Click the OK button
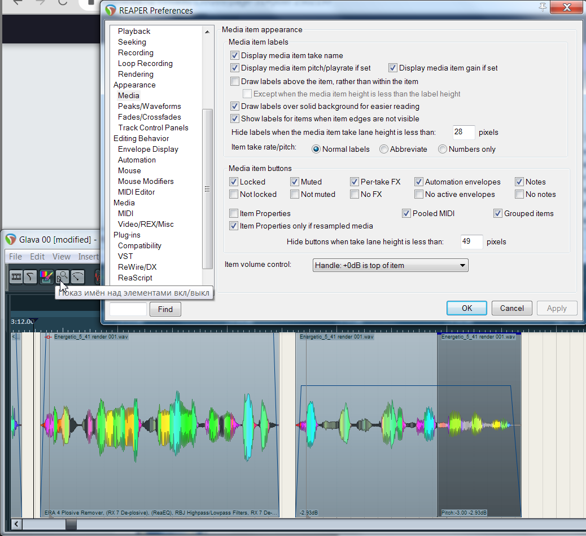The width and height of the screenshot is (586, 536). point(467,308)
